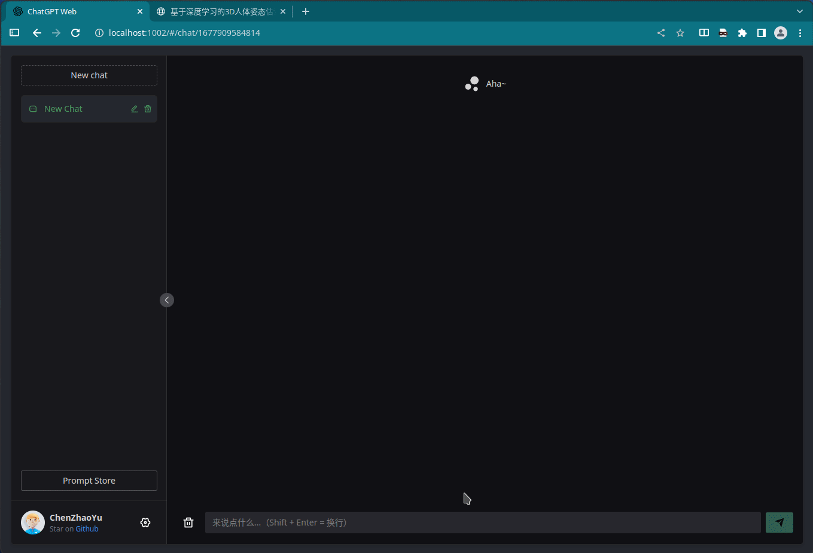
Task: Click the share icon in the address bar
Action: 660,33
